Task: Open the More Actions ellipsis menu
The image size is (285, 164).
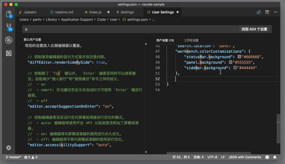Action: pos(276,12)
